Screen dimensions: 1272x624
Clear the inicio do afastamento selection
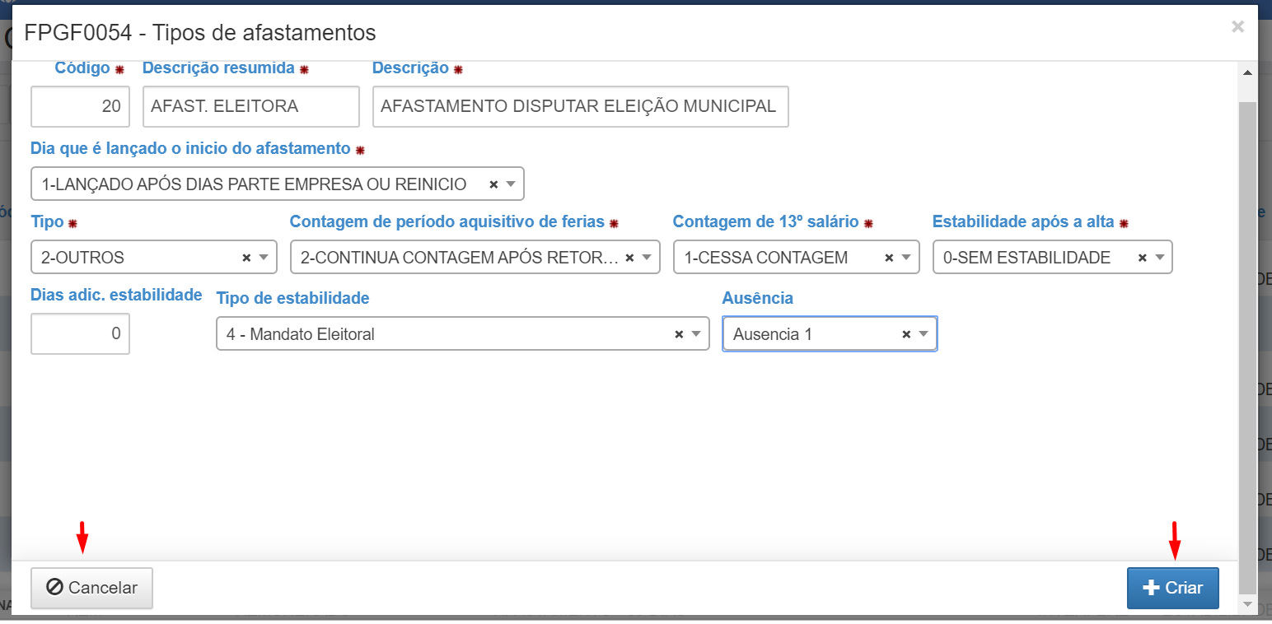tap(493, 184)
